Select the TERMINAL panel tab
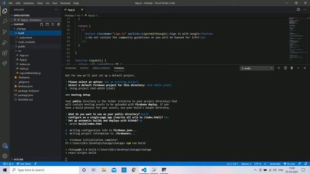310x174 pixels. (x=119, y=68)
